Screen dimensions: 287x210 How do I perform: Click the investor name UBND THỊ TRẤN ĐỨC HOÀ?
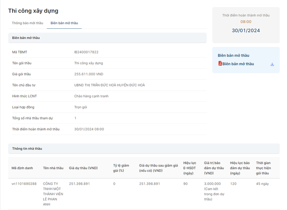pyautogui.click(x=109, y=85)
